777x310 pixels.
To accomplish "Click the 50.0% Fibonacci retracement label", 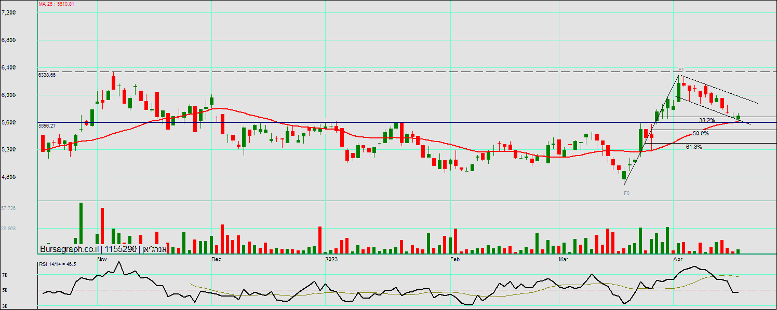I will [701, 133].
